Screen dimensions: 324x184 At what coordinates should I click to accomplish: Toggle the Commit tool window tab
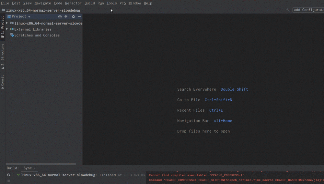3,82
